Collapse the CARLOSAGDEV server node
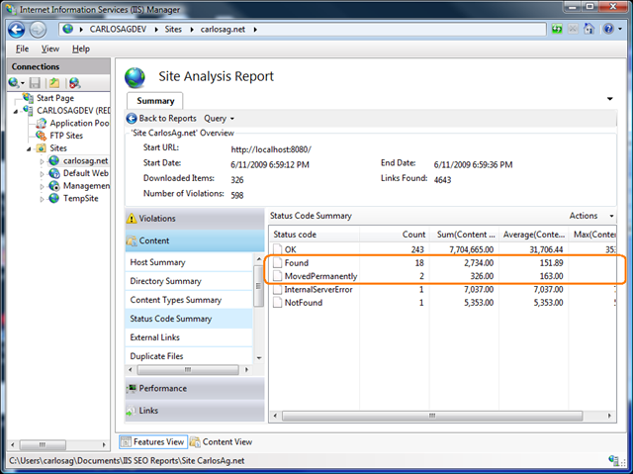Image resolution: width=633 pixels, height=474 pixels. point(16,111)
